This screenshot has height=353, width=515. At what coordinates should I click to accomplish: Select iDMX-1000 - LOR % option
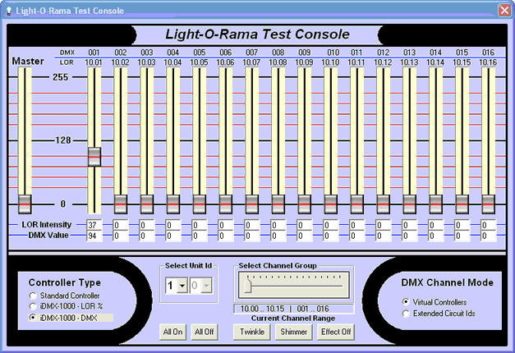(33, 306)
